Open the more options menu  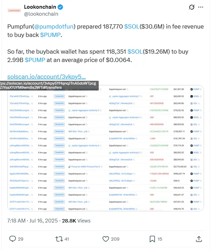point(202,7)
